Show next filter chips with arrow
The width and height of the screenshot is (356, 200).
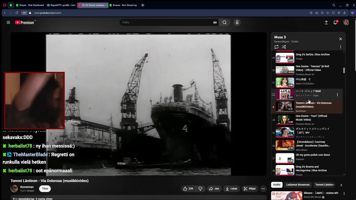click(x=341, y=185)
